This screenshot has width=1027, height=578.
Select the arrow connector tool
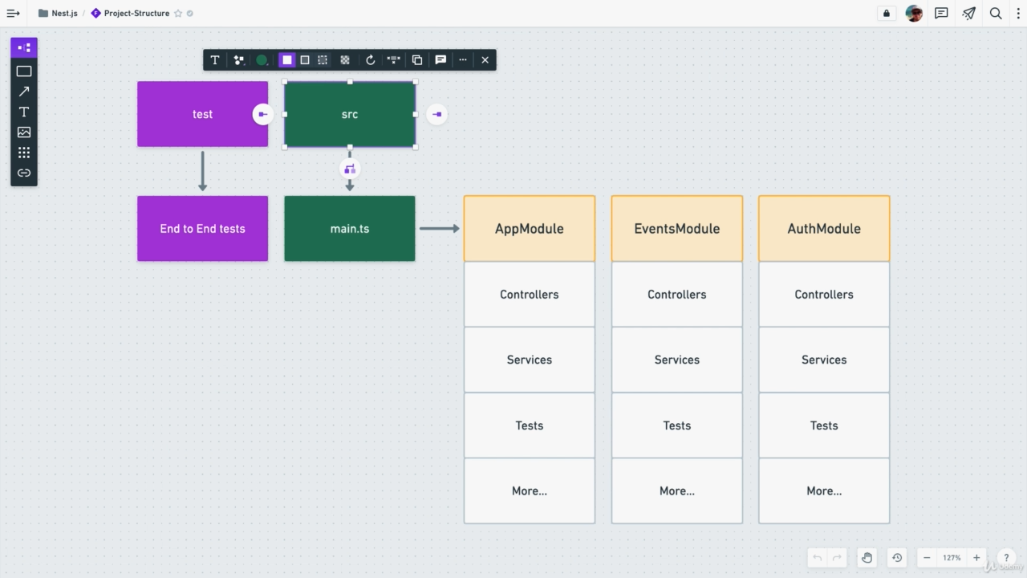[24, 92]
